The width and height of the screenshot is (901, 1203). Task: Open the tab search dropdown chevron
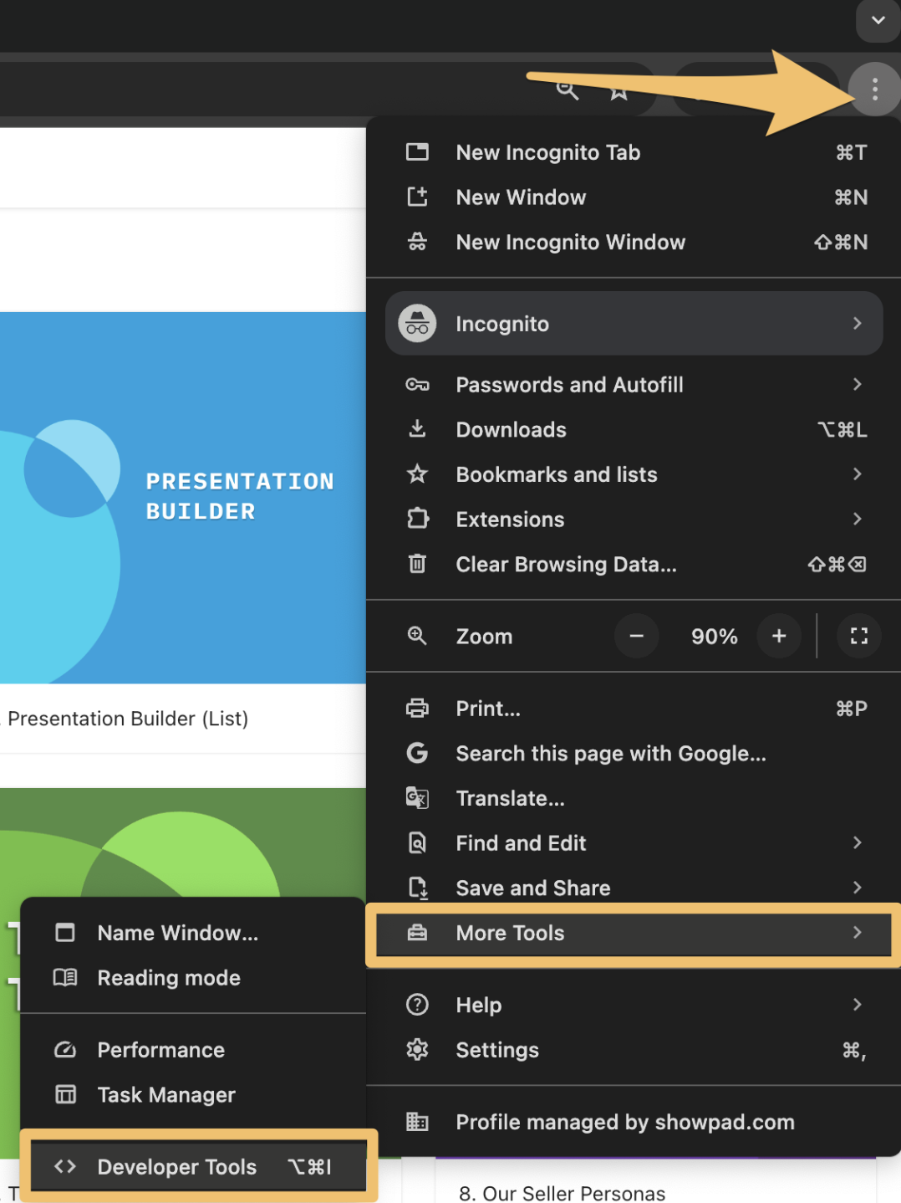tap(878, 20)
